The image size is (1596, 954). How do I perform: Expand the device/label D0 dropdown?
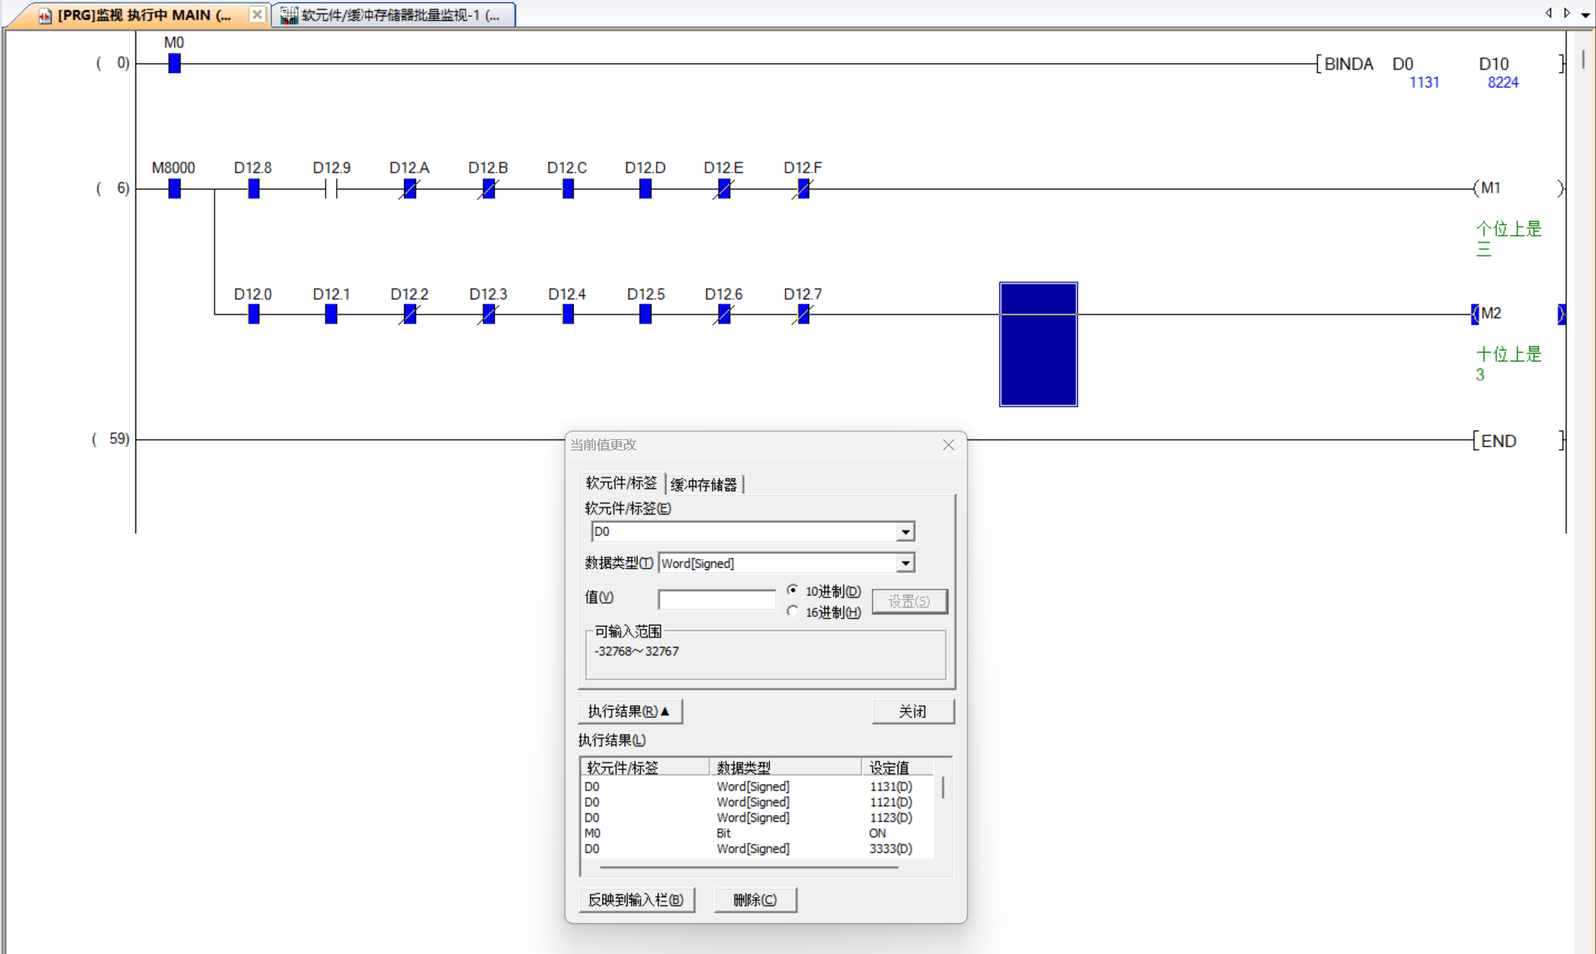(905, 532)
